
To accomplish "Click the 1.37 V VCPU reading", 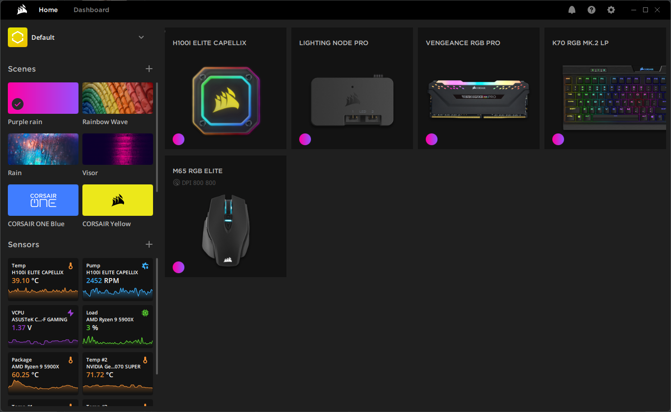I will click(x=22, y=328).
